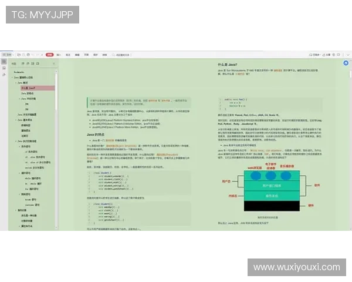
Task: Select the red highlighted Start tab
Action: click(x=50, y=55)
